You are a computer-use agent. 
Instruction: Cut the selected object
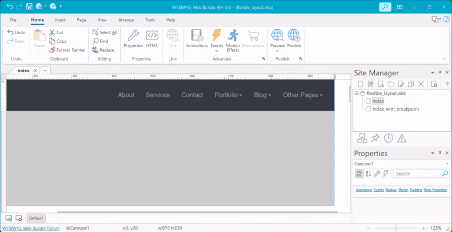point(56,32)
